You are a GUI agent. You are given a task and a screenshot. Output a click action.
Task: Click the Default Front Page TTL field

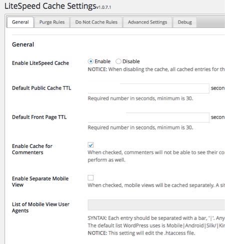click(x=148, y=117)
